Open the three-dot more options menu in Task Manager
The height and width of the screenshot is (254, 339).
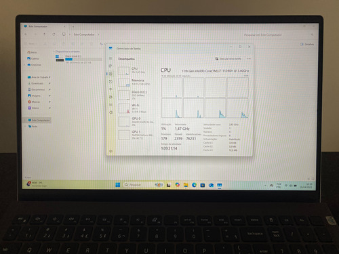click(x=249, y=59)
